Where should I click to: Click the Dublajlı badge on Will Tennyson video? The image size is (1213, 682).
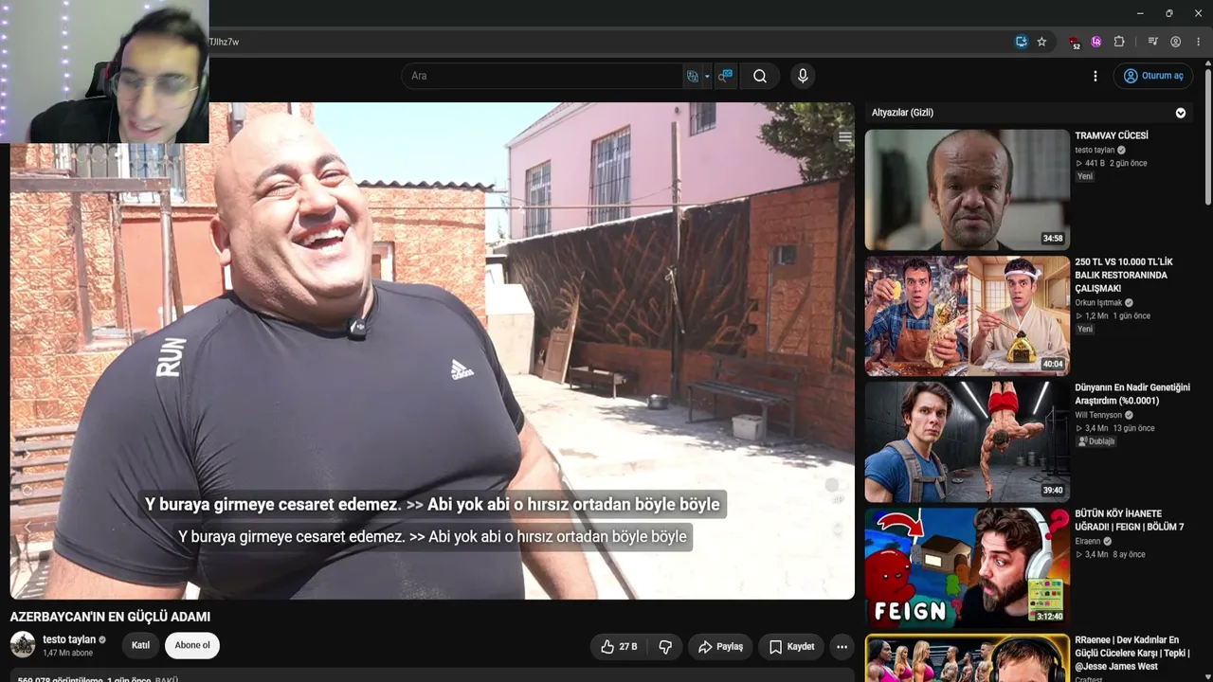(x=1096, y=441)
